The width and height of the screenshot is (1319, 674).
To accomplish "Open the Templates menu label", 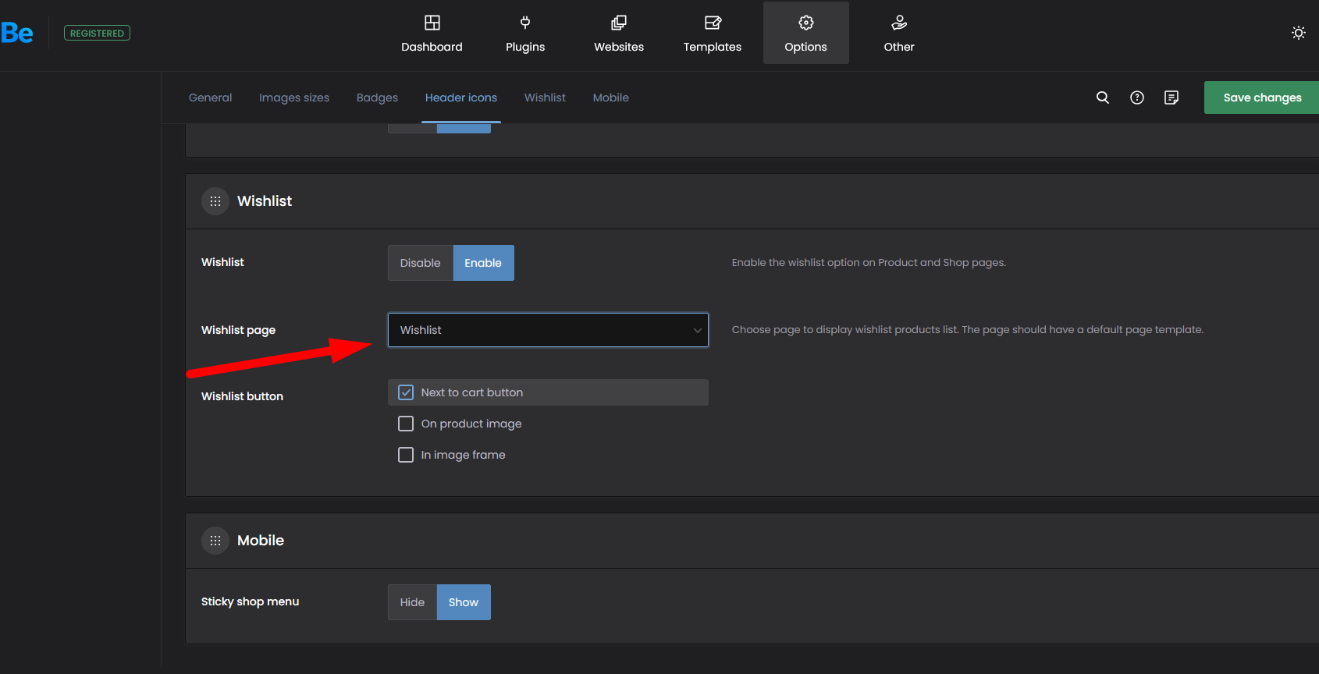I will tap(713, 47).
